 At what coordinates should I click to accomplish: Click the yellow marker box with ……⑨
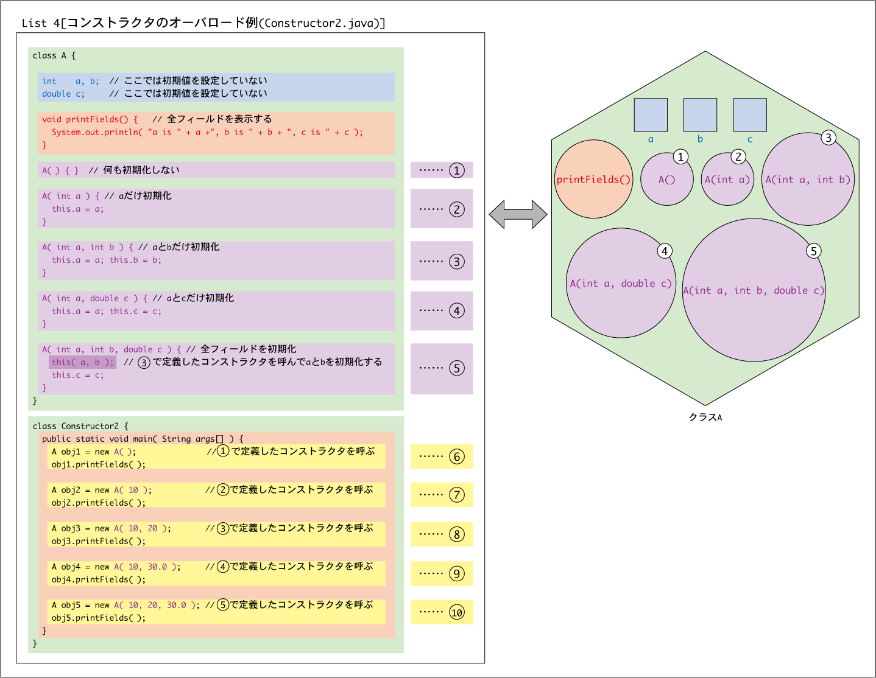(x=442, y=573)
